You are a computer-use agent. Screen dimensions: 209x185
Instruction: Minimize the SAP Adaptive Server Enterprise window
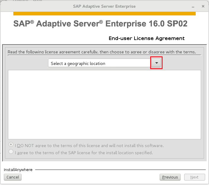(193, 7)
